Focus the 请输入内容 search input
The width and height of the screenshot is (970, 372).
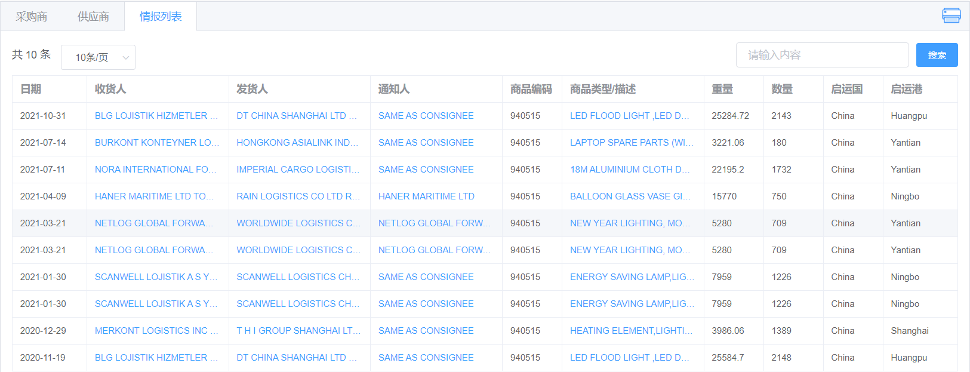[822, 55]
